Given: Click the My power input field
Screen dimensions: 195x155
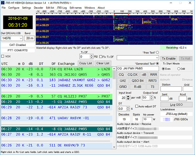Looking at the screenshot, I should point(147,119).
